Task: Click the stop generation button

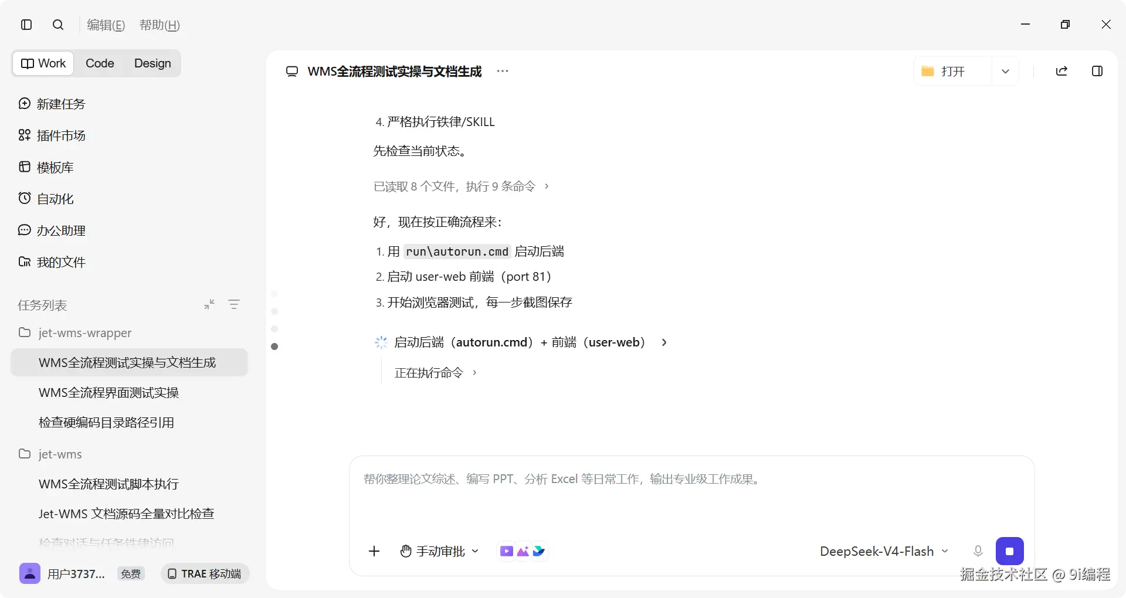Action: [1010, 551]
